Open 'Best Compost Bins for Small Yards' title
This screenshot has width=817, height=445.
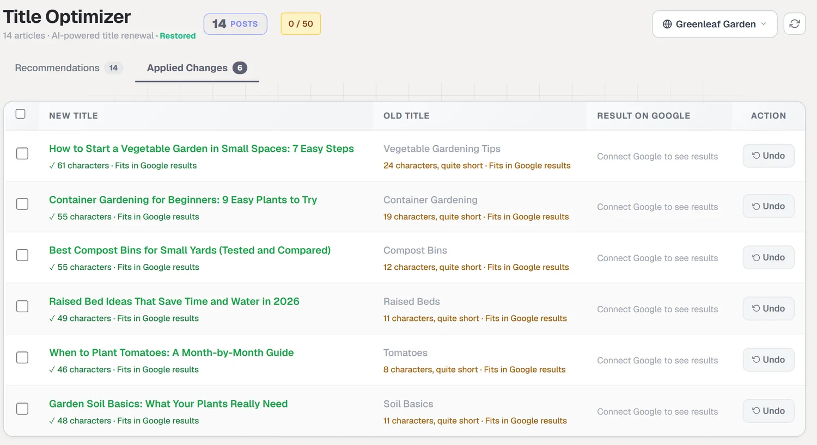click(190, 250)
